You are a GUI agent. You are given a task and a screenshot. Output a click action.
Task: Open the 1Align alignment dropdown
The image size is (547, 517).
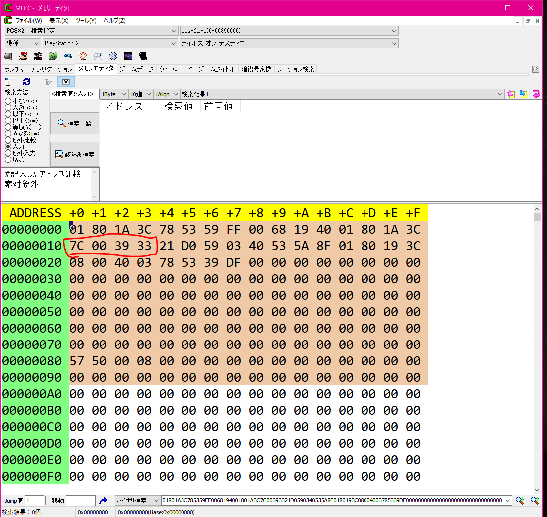point(166,94)
